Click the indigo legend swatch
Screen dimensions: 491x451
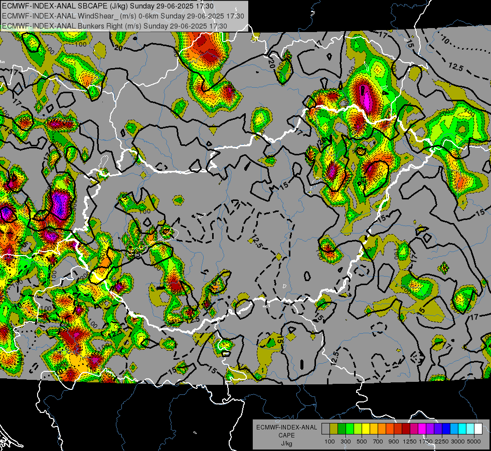point(438,429)
